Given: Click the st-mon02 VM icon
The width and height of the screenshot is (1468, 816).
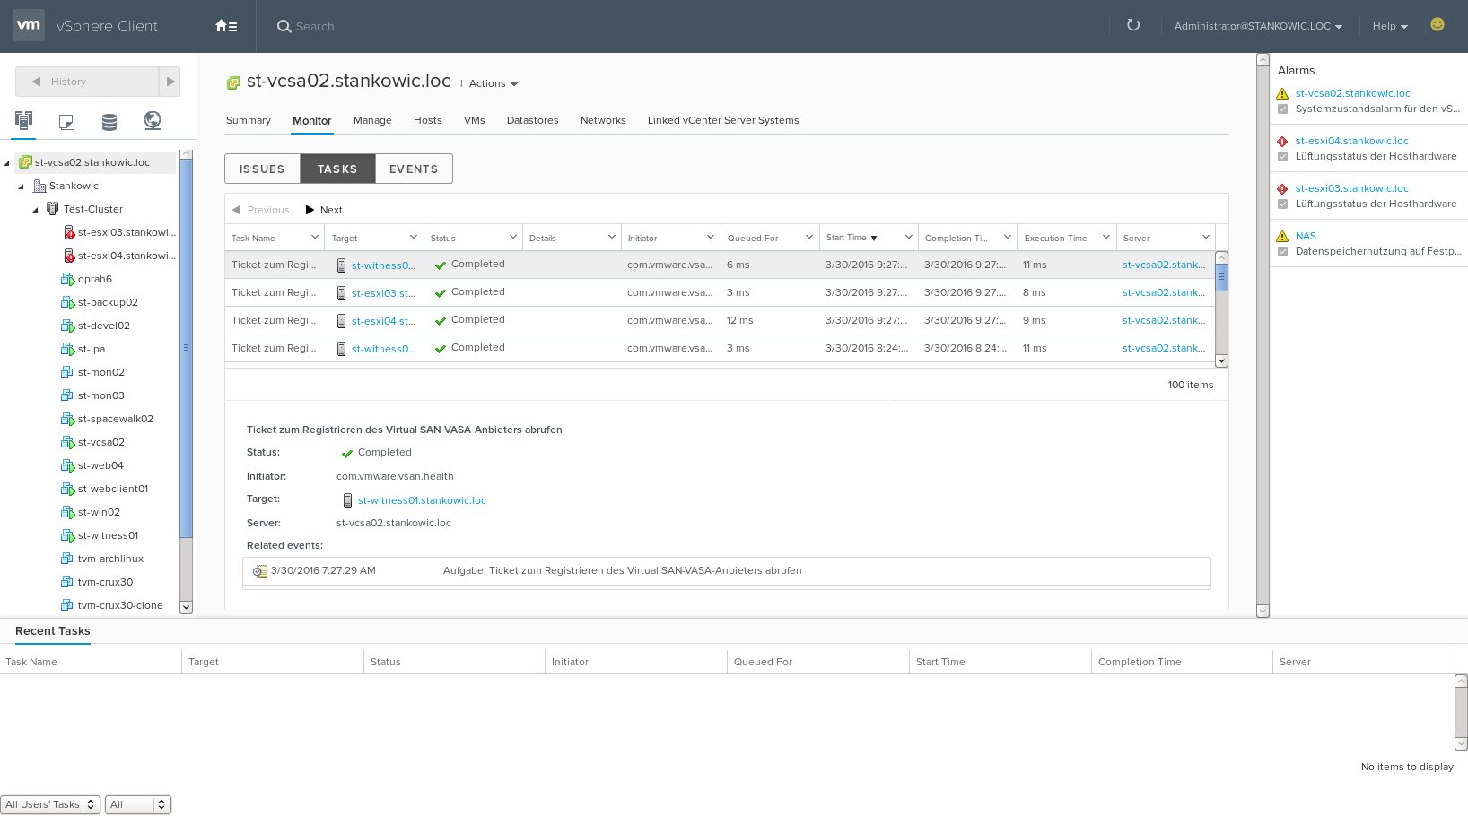Looking at the screenshot, I should click(66, 372).
